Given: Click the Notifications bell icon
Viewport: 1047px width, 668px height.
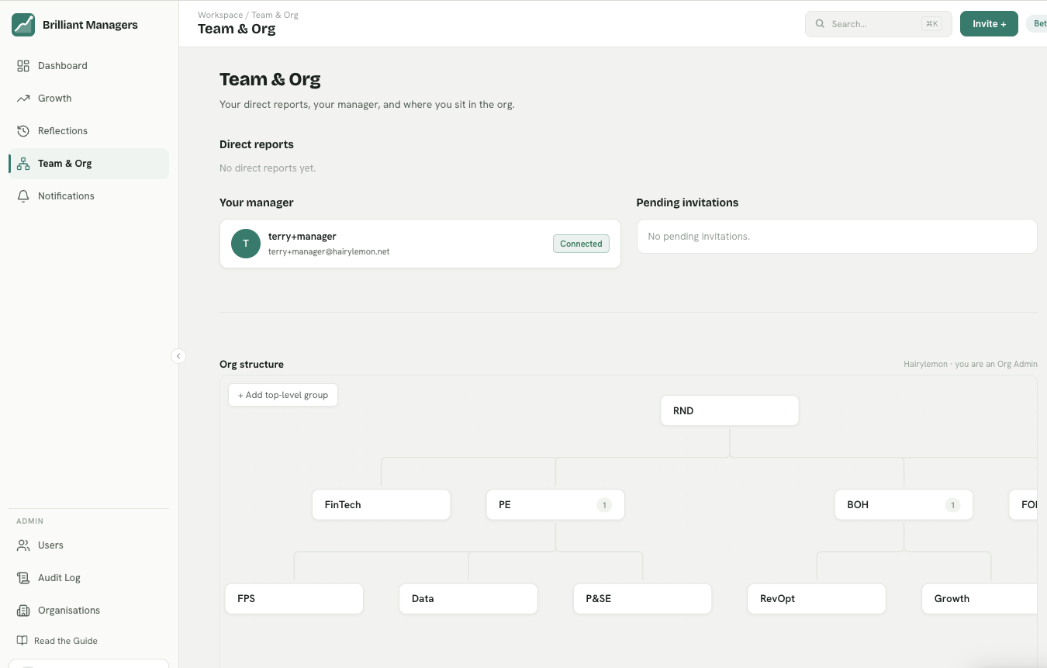Looking at the screenshot, I should (23, 196).
